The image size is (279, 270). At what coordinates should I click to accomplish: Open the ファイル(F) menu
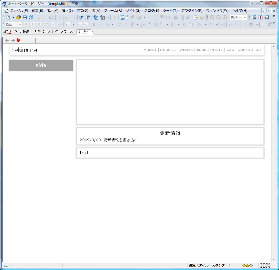pyautogui.click(x=19, y=11)
